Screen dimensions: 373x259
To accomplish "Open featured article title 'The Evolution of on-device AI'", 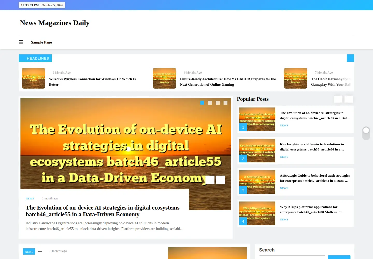I will click(103, 211).
